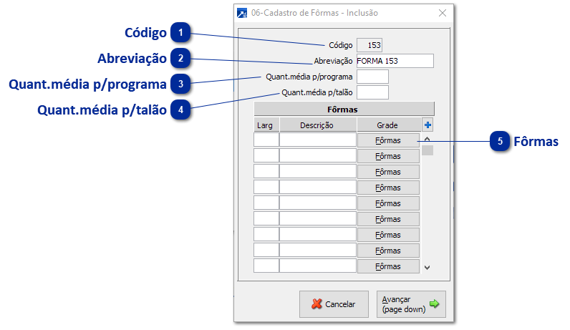Click the Descrição column header
The width and height of the screenshot is (570, 330).
317,125
